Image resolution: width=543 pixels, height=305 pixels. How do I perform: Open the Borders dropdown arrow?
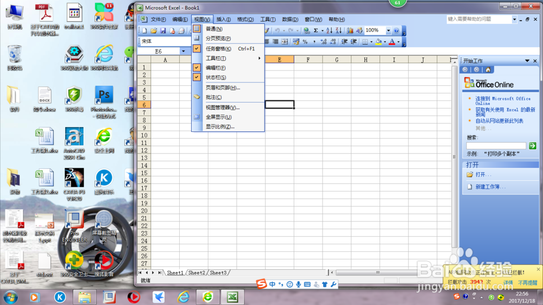coord(371,42)
